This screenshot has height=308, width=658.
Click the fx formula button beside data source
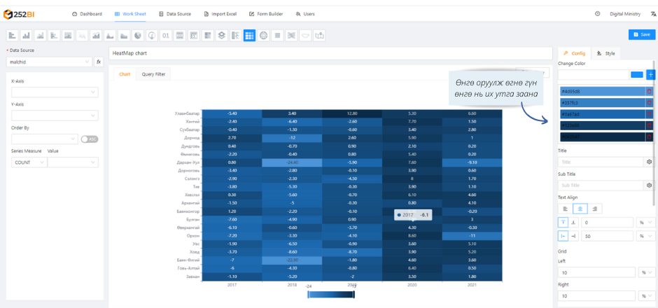(99, 62)
